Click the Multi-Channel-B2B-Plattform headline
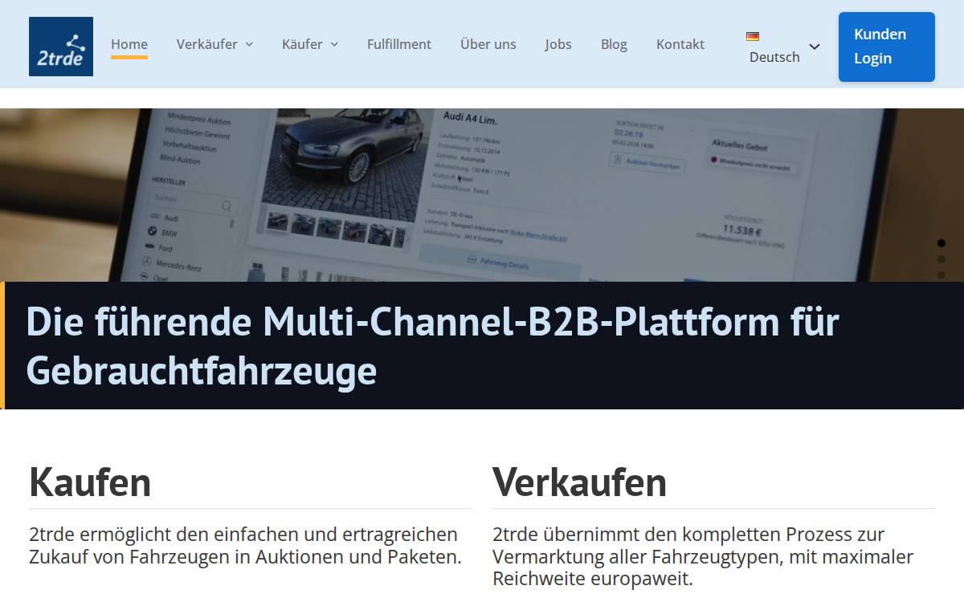The image size is (964, 602). [x=433, y=346]
